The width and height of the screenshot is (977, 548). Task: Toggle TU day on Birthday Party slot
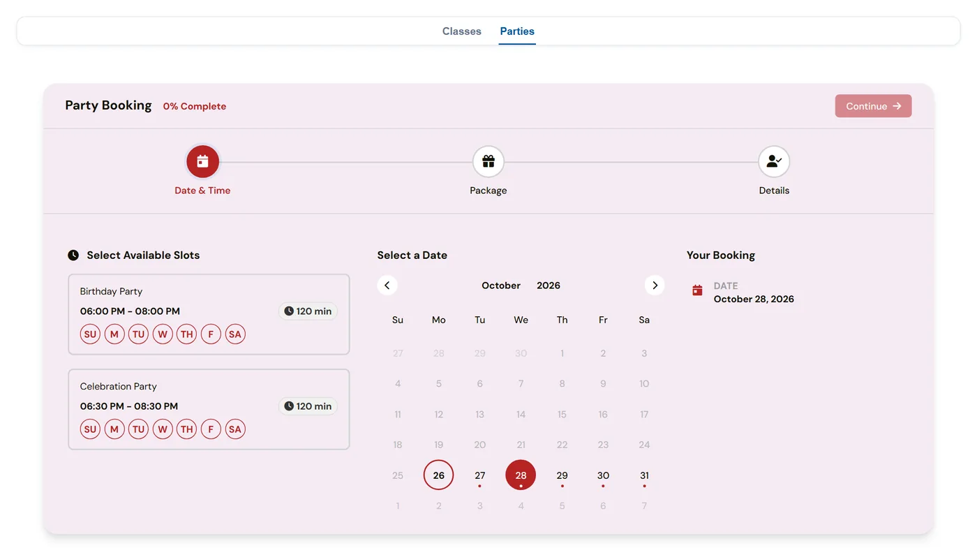(138, 334)
